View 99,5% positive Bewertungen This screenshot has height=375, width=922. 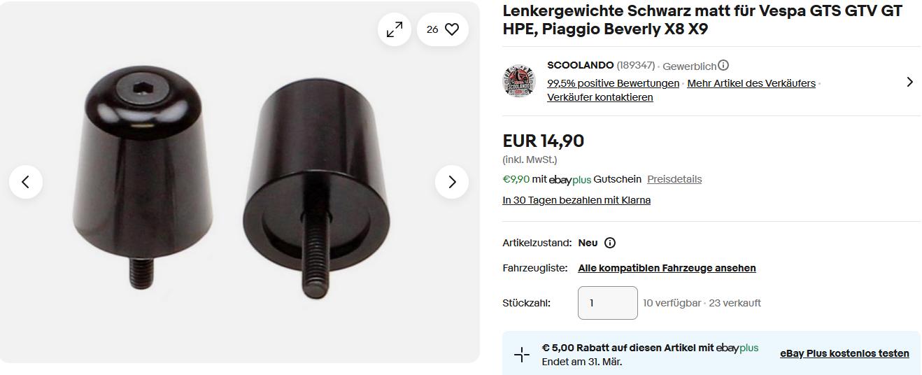(613, 83)
